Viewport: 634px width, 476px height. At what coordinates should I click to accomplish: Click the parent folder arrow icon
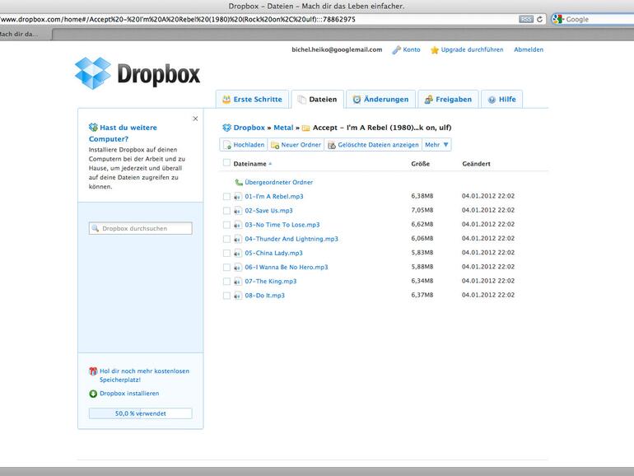pyautogui.click(x=239, y=182)
